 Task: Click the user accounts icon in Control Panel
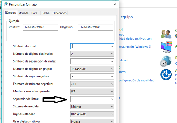[166, 34]
